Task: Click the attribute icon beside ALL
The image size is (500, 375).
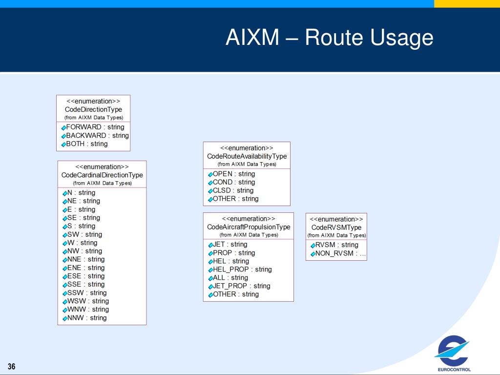Action: click(210, 278)
